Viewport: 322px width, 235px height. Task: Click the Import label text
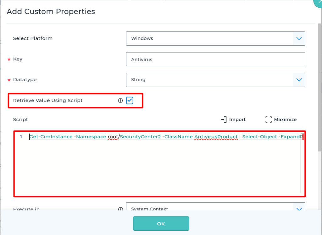coord(237,120)
